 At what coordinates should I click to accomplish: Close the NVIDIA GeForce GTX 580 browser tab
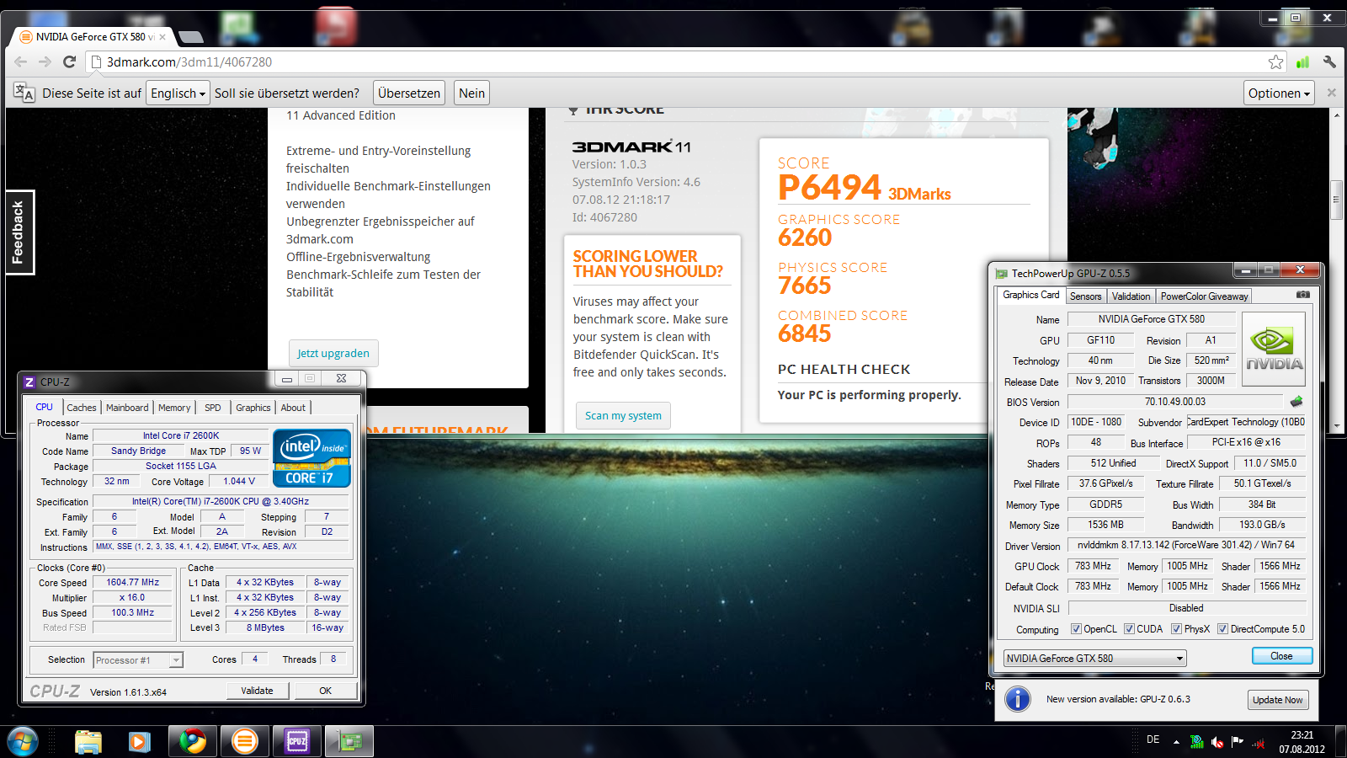click(x=162, y=37)
